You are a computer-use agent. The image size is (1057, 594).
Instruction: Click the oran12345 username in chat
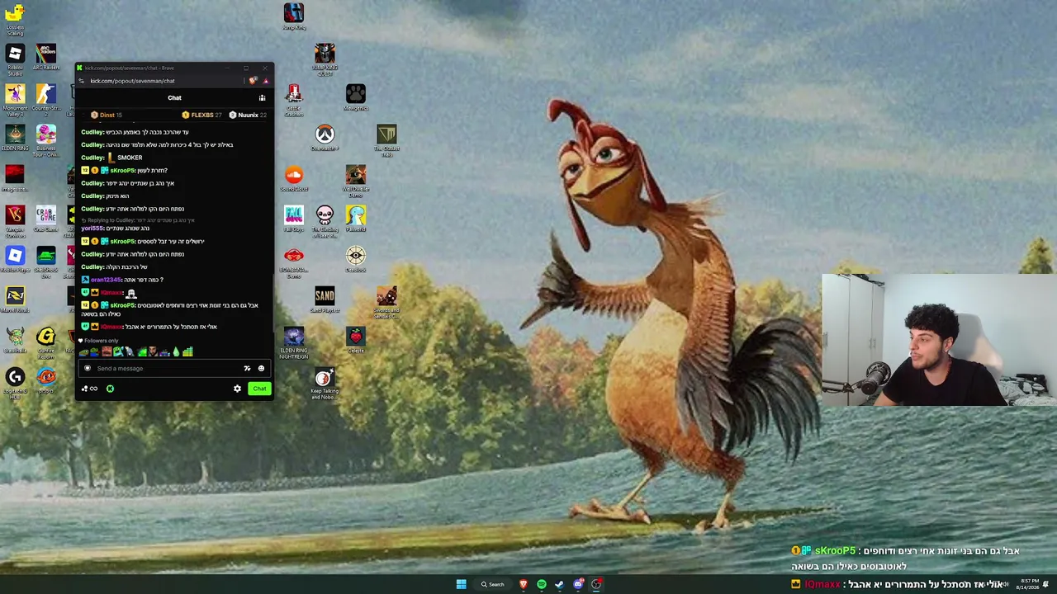coord(107,280)
